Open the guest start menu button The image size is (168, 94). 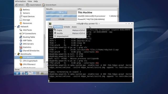[17, 73]
